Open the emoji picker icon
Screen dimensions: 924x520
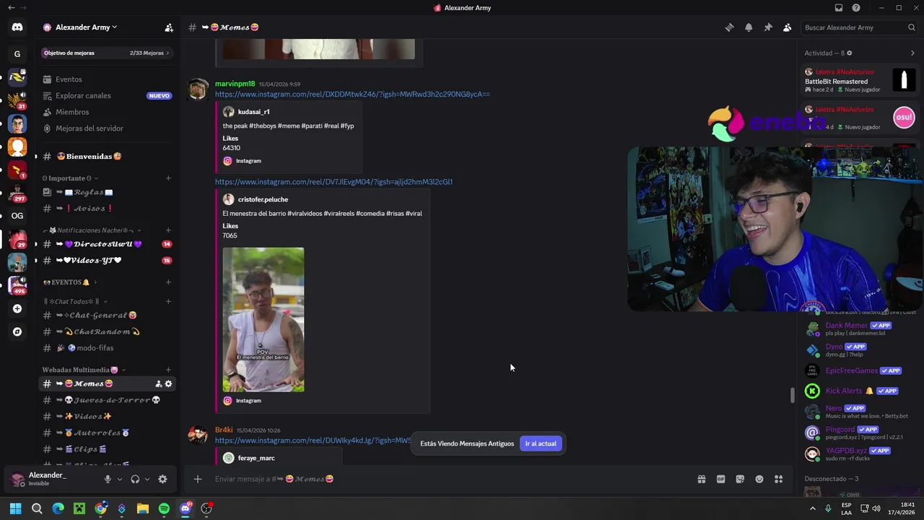tap(759, 479)
